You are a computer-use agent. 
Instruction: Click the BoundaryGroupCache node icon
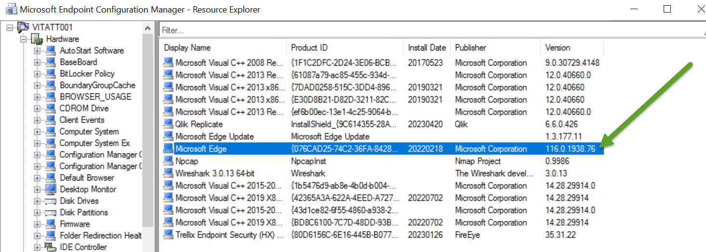pyautogui.click(x=51, y=85)
